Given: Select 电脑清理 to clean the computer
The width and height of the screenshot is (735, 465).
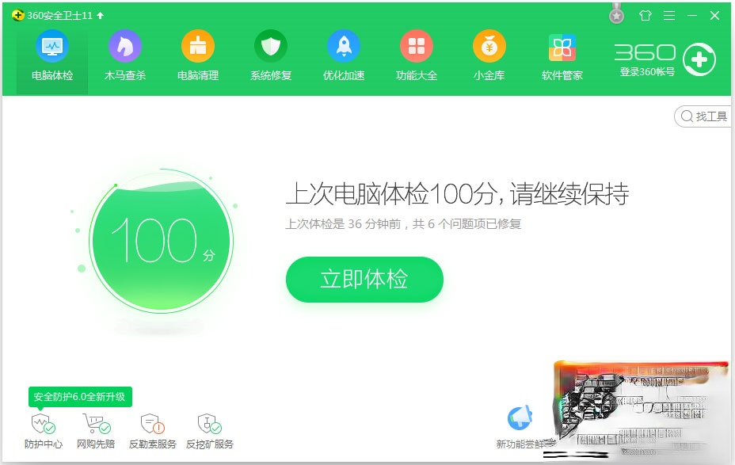Looking at the screenshot, I should [197, 55].
